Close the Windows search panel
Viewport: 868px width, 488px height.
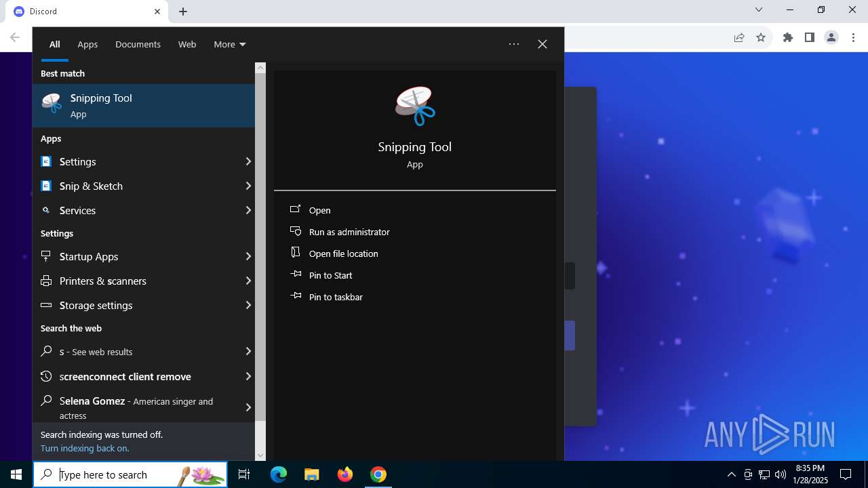point(542,44)
